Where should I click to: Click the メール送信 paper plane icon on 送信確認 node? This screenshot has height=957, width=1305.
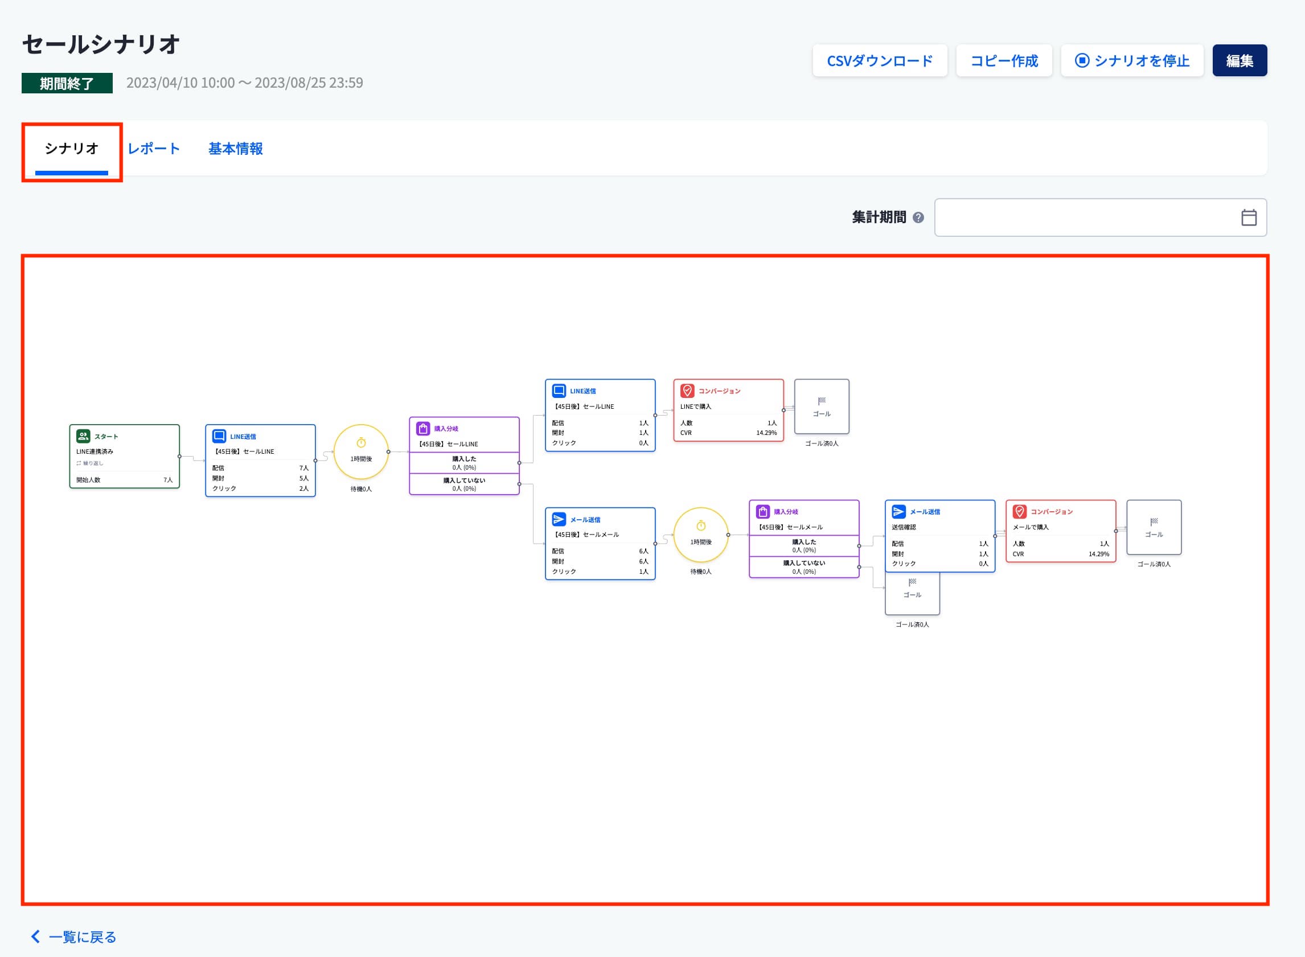(x=899, y=512)
